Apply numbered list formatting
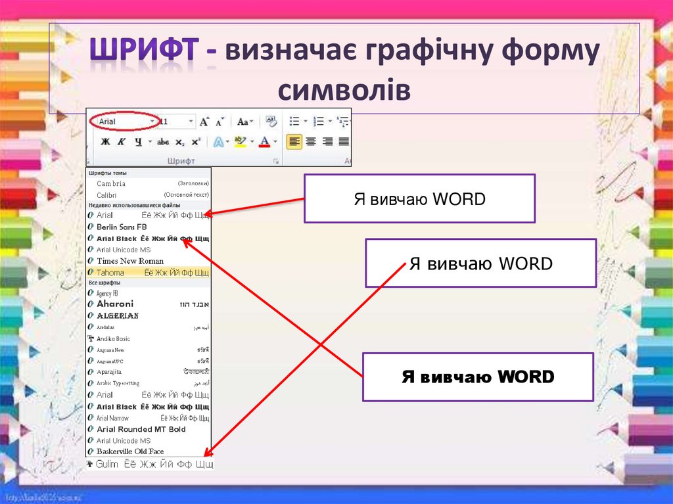Viewport: 673px width, 504px height. (x=319, y=122)
